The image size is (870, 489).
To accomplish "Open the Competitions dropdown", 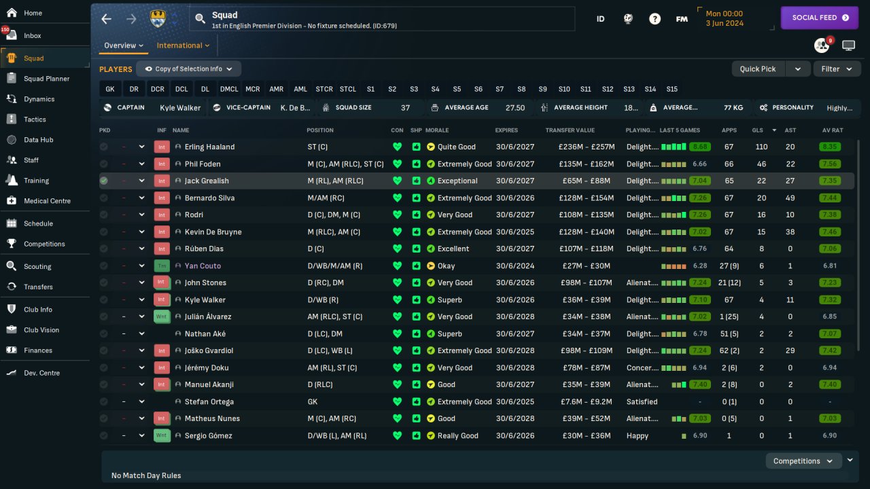I will click(x=803, y=461).
